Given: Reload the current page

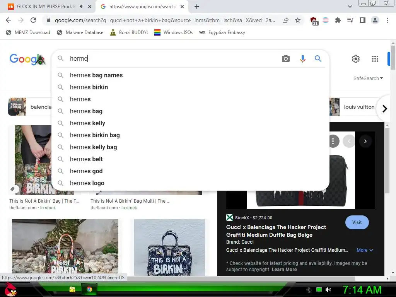Looking at the screenshot, I should click(33, 20).
